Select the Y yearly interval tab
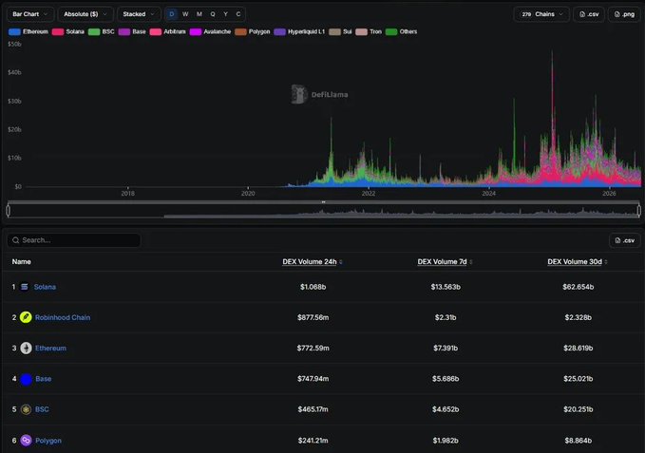Viewport: 645px width, 453px height. pyautogui.click(x=225, y=14)
